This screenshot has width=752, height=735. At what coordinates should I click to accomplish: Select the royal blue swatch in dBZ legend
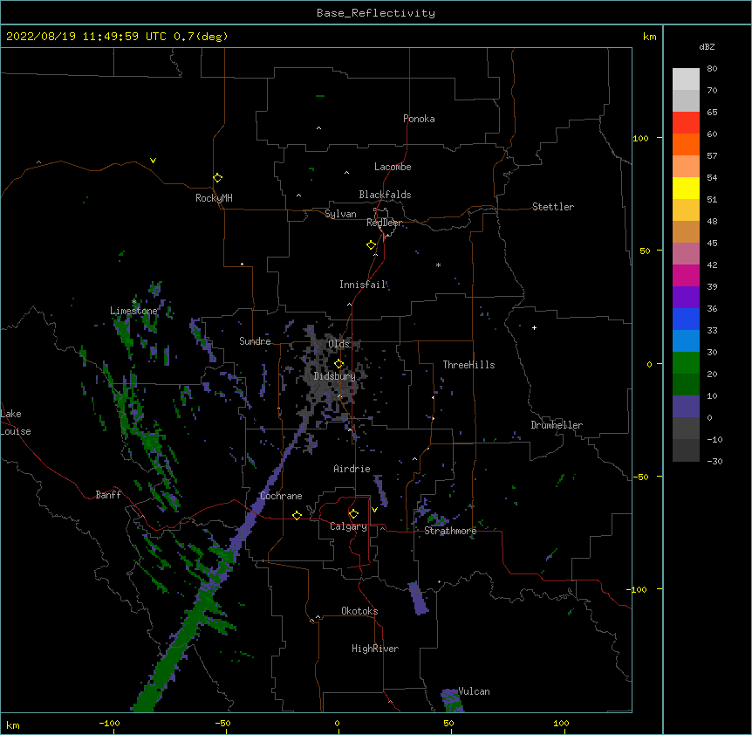pos(686,319)
